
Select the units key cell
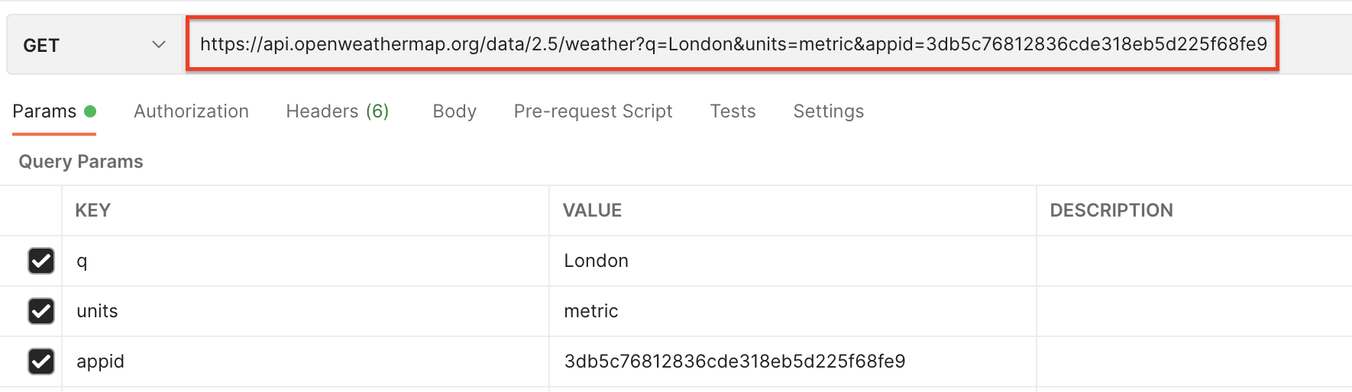(x=306, y=311)
